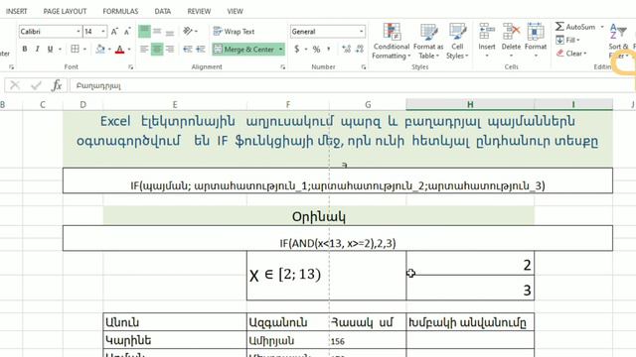Increase font size with grow font icon
This screenshot has height=357, width=636.
114,32
